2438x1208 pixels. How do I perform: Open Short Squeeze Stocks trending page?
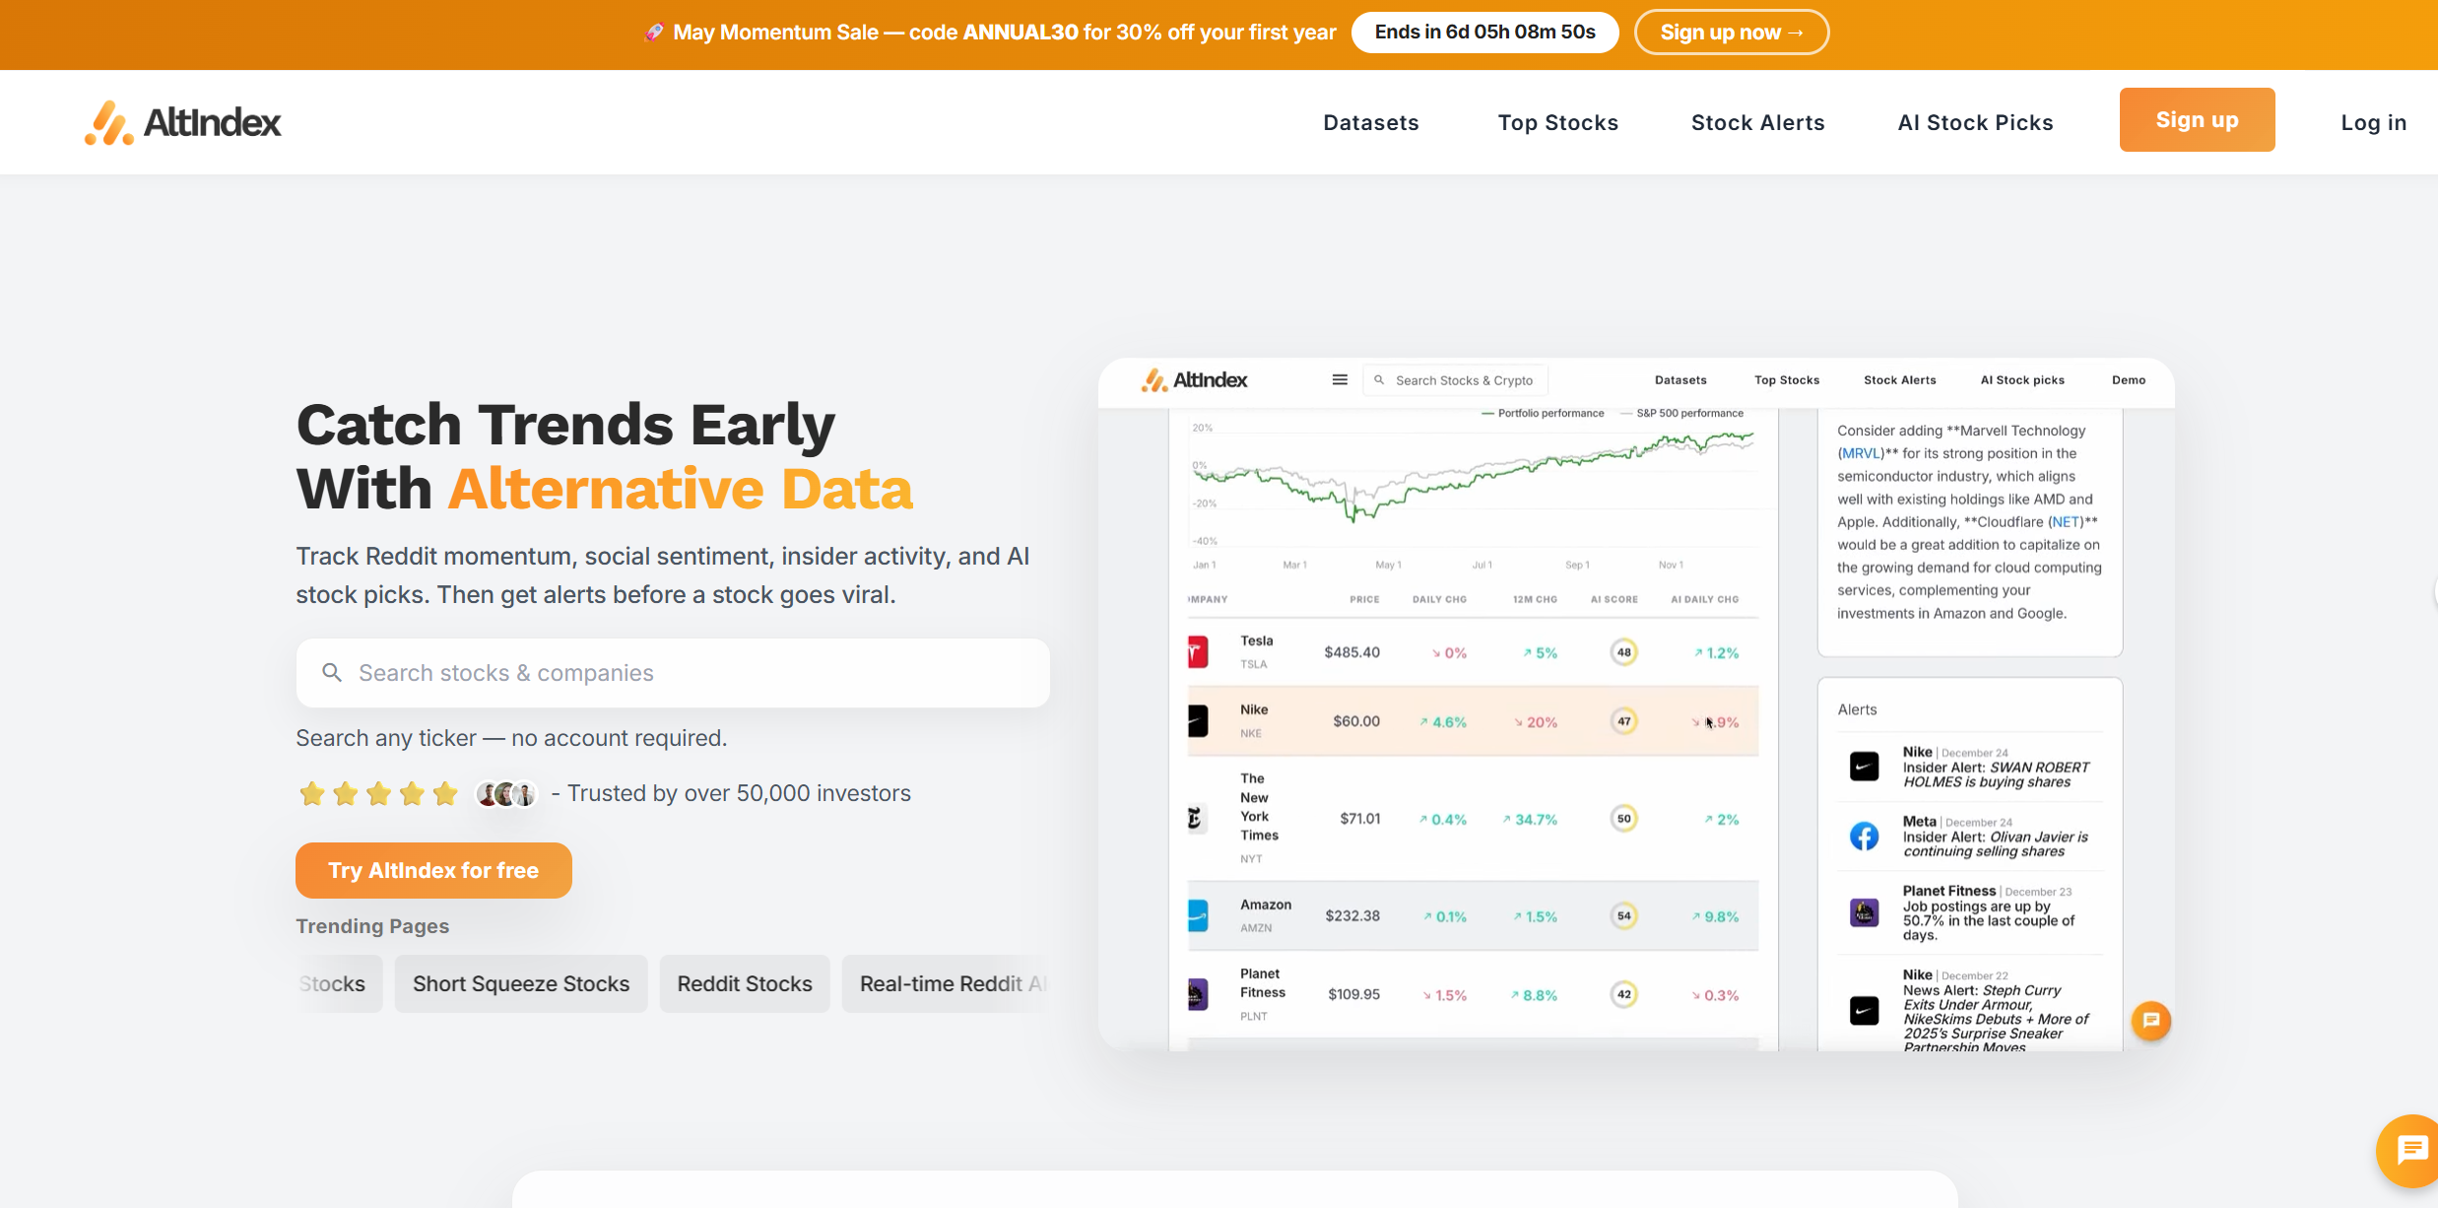(x=521, y=983)
